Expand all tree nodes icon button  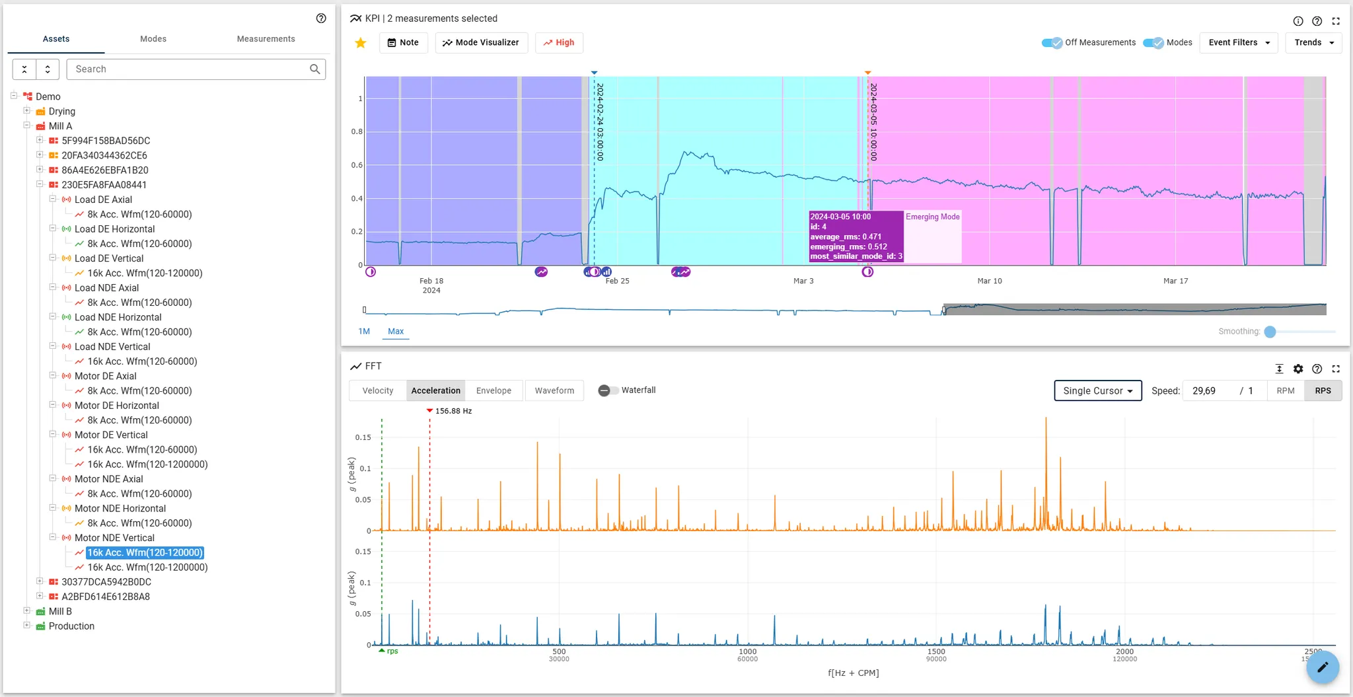(48, 69)
